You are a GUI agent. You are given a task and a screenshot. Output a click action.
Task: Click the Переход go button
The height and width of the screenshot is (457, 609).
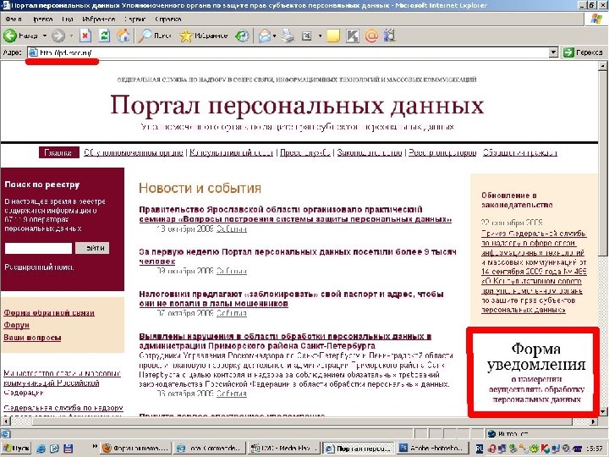(x=583, y=52)
